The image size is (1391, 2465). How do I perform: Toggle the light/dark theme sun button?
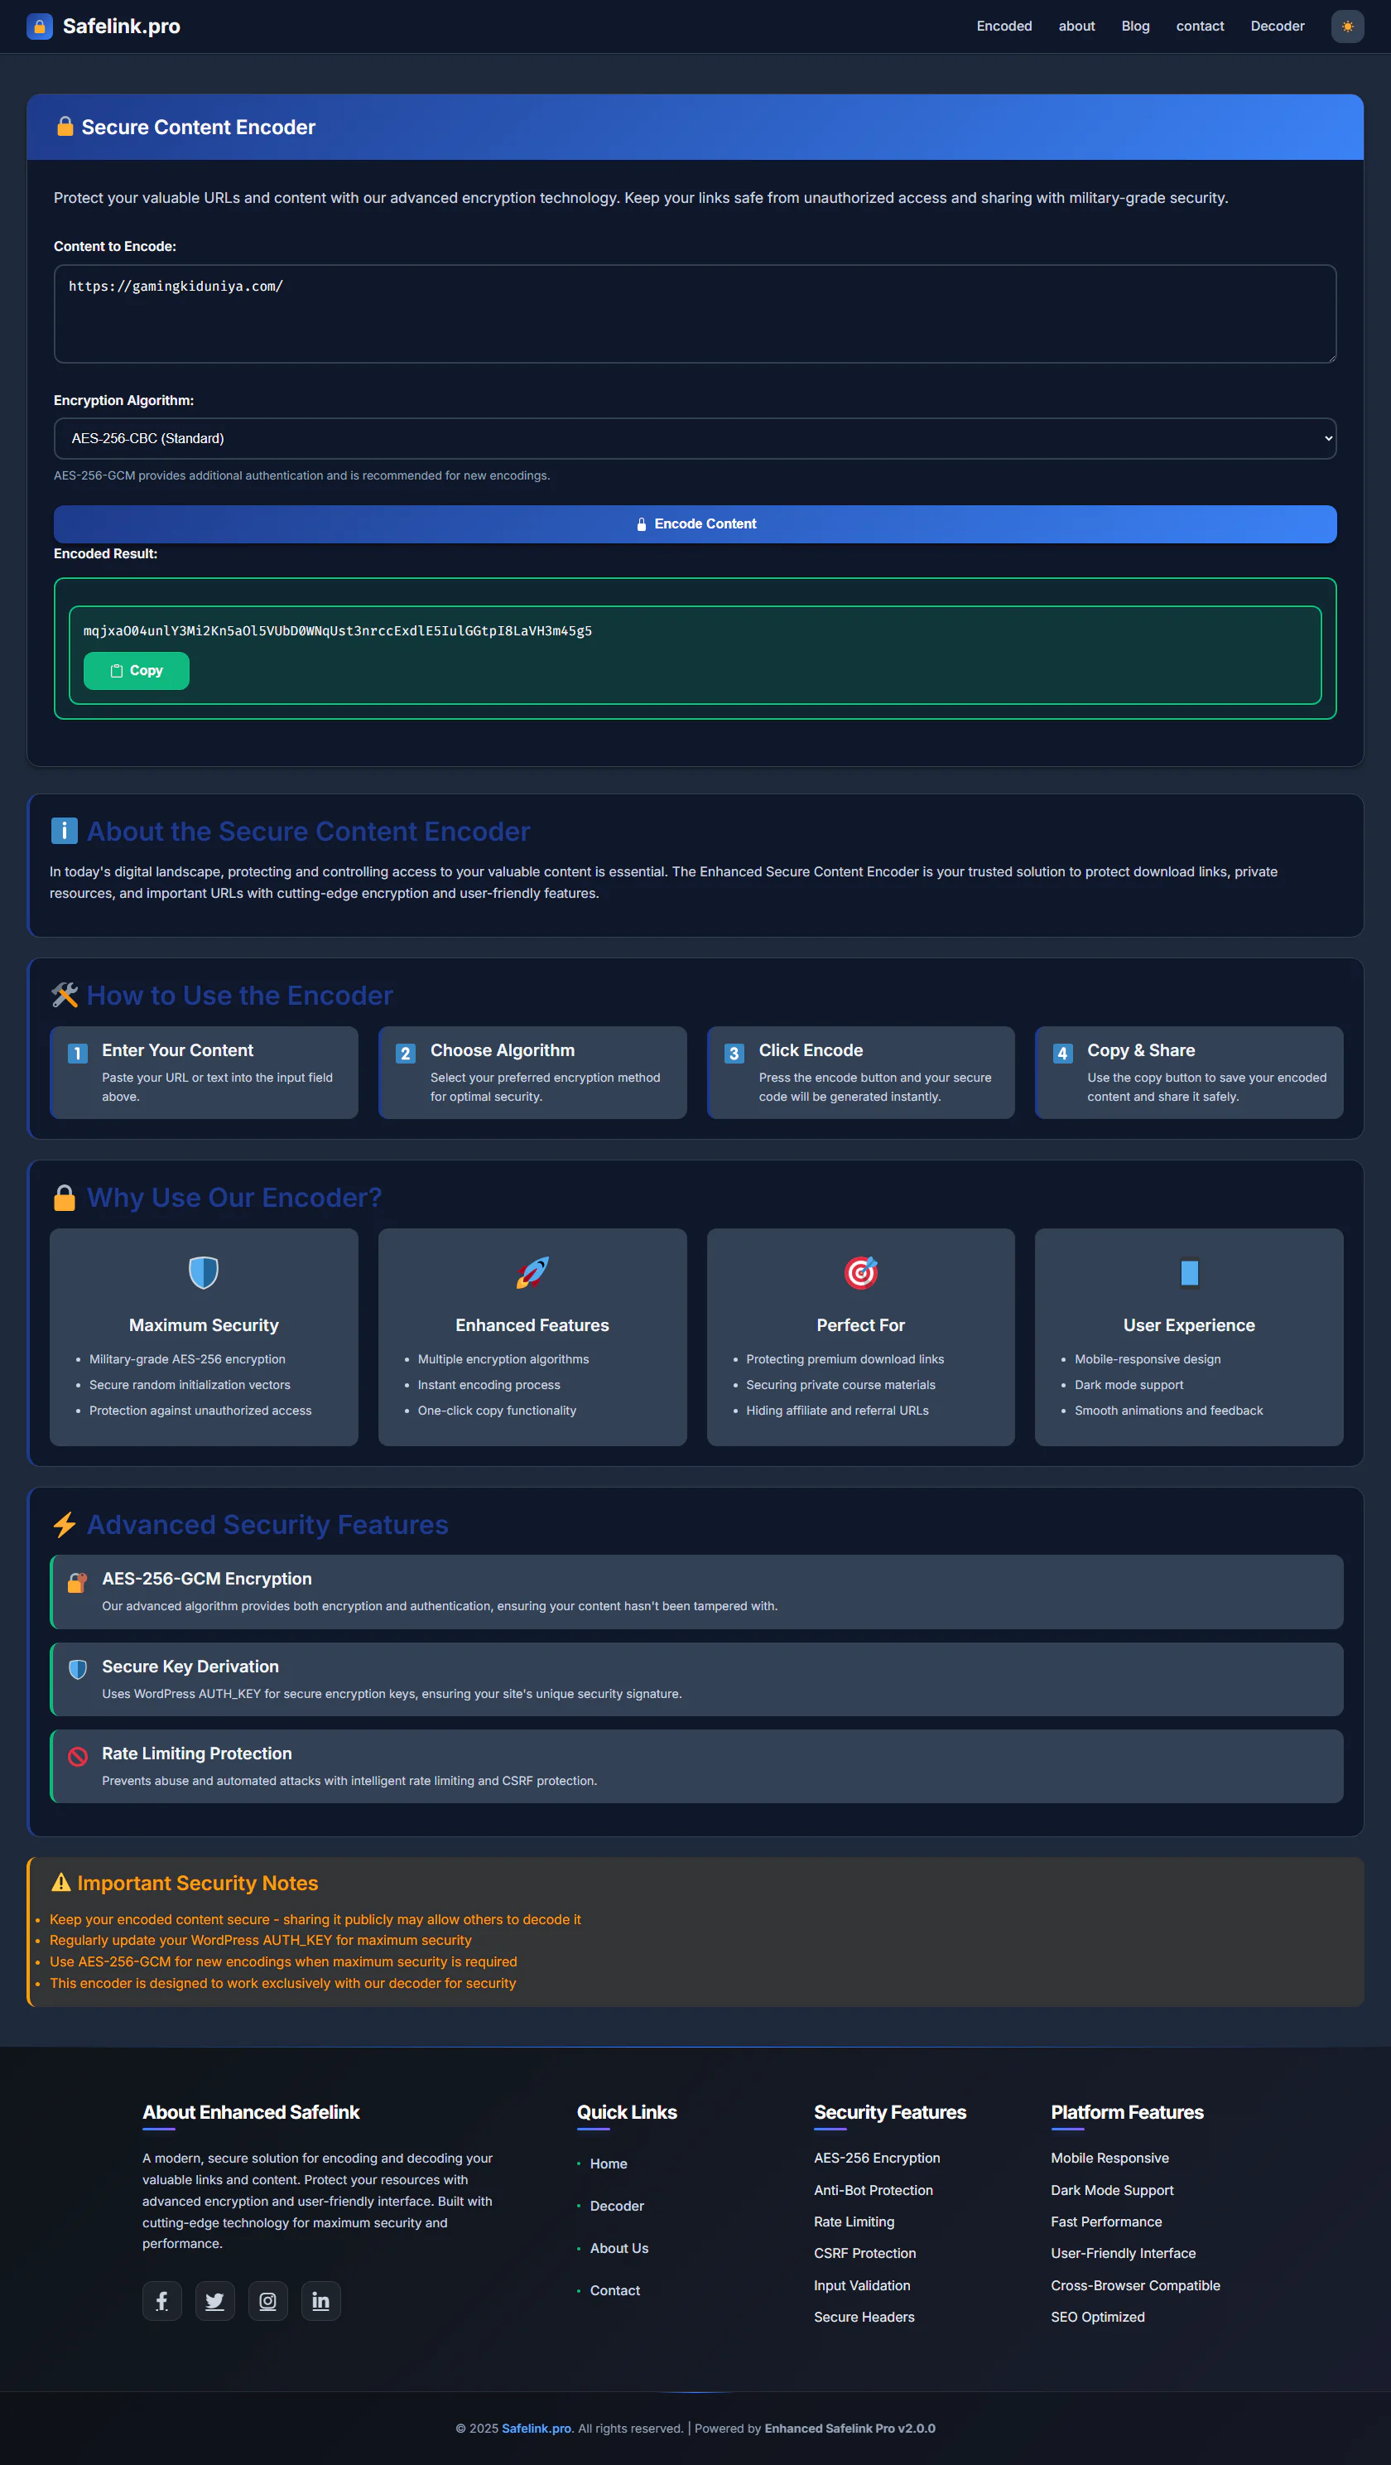(x=1346, y=27)
